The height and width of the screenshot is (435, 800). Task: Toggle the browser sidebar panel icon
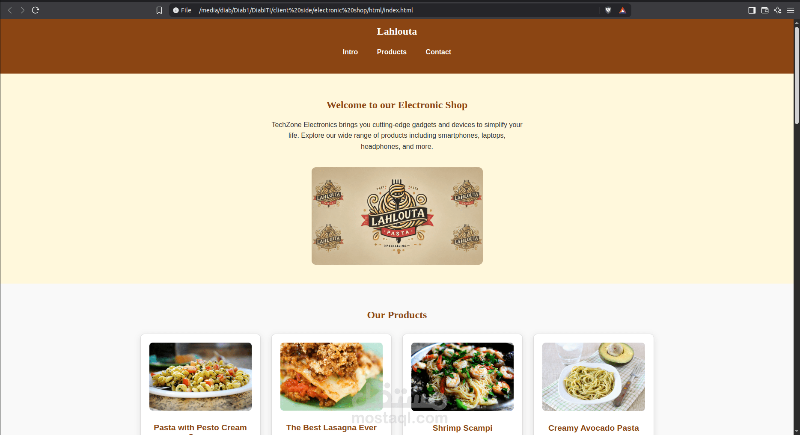click(752, 10)
